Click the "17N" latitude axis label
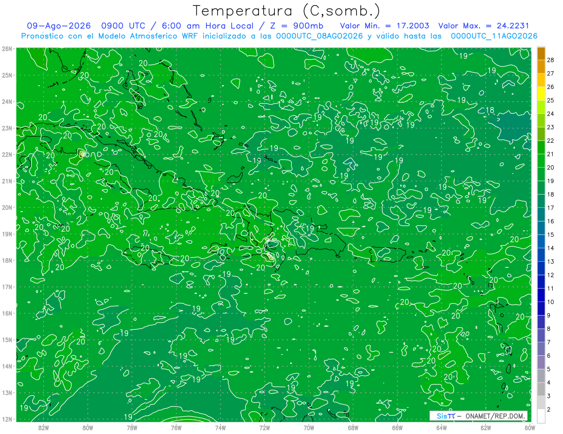Image resolution: width=563 pixels, height=434 pixels. (x=7, y=287)
